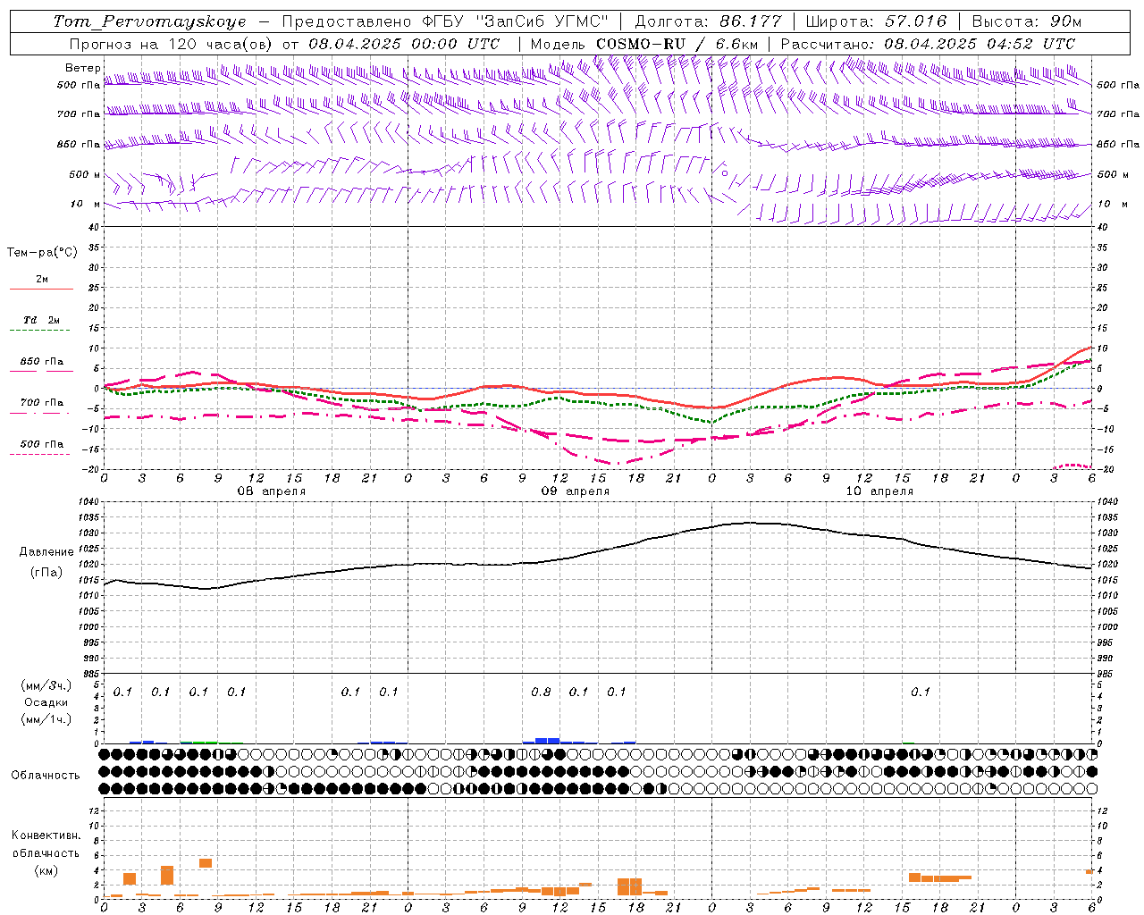Click the text Прогноз на 120 часа(ов)
This screenshot has height=915, width=1144.
[x=172, y=44]
